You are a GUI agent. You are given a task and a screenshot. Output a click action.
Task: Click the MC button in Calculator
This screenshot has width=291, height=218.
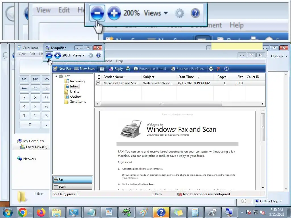(x=24, y=79)
